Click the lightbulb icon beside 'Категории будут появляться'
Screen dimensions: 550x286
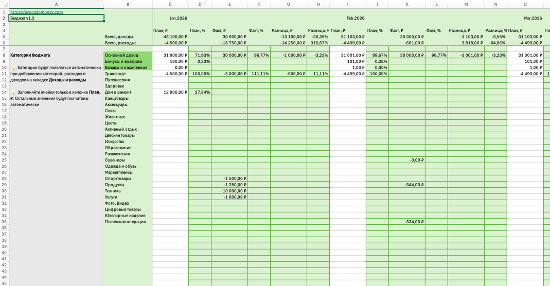click(14, 68)
